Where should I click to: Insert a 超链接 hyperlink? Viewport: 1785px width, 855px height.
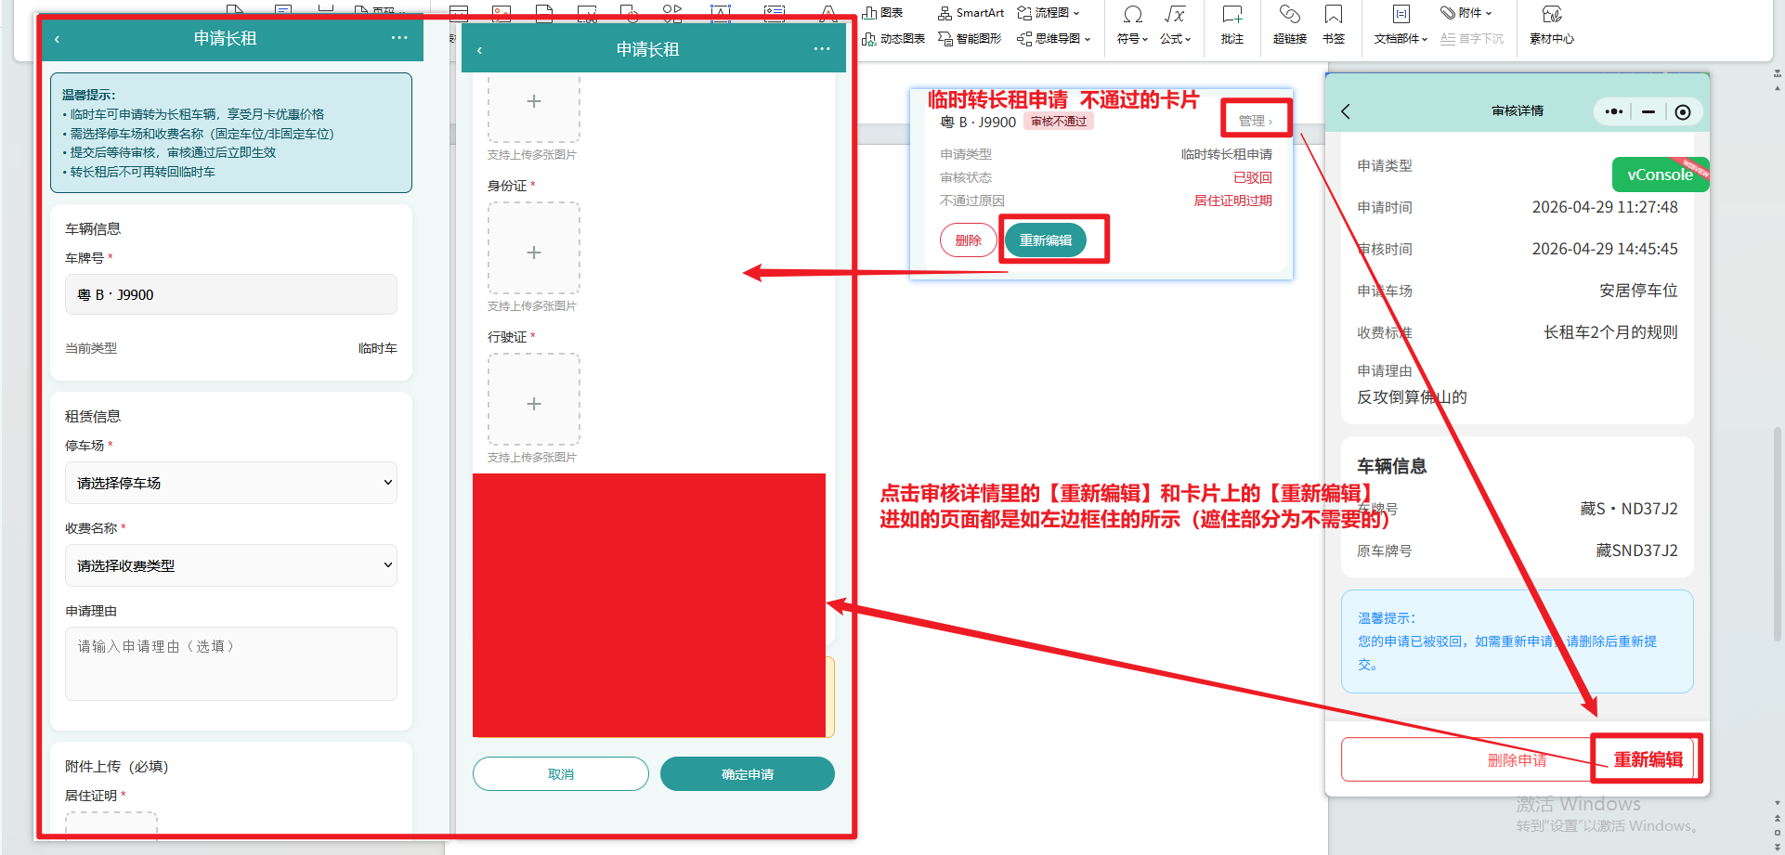[x=1290, y=25]
